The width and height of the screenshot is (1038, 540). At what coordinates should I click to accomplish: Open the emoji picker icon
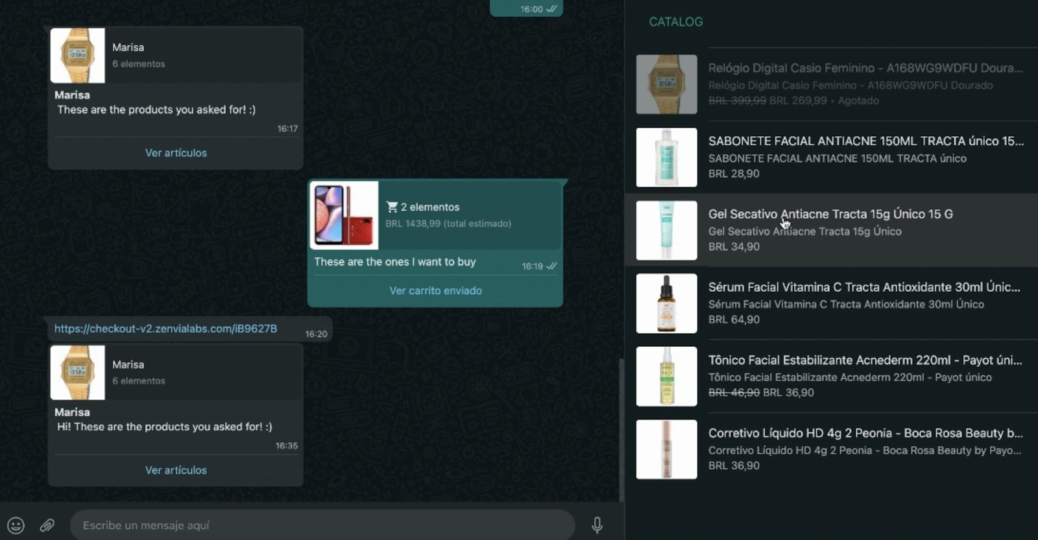[16, 525]
